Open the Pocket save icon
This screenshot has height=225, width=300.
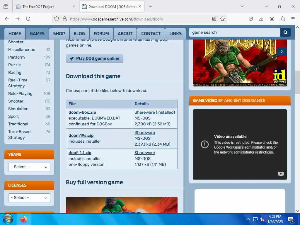point(251,19)
